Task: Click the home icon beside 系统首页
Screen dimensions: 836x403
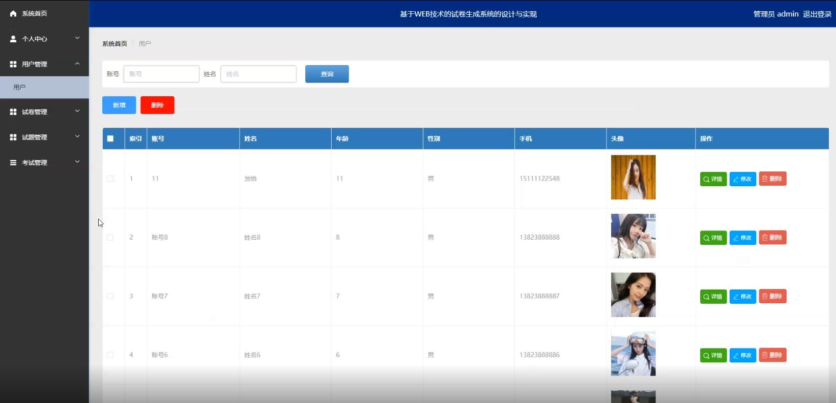Action: 13,14
